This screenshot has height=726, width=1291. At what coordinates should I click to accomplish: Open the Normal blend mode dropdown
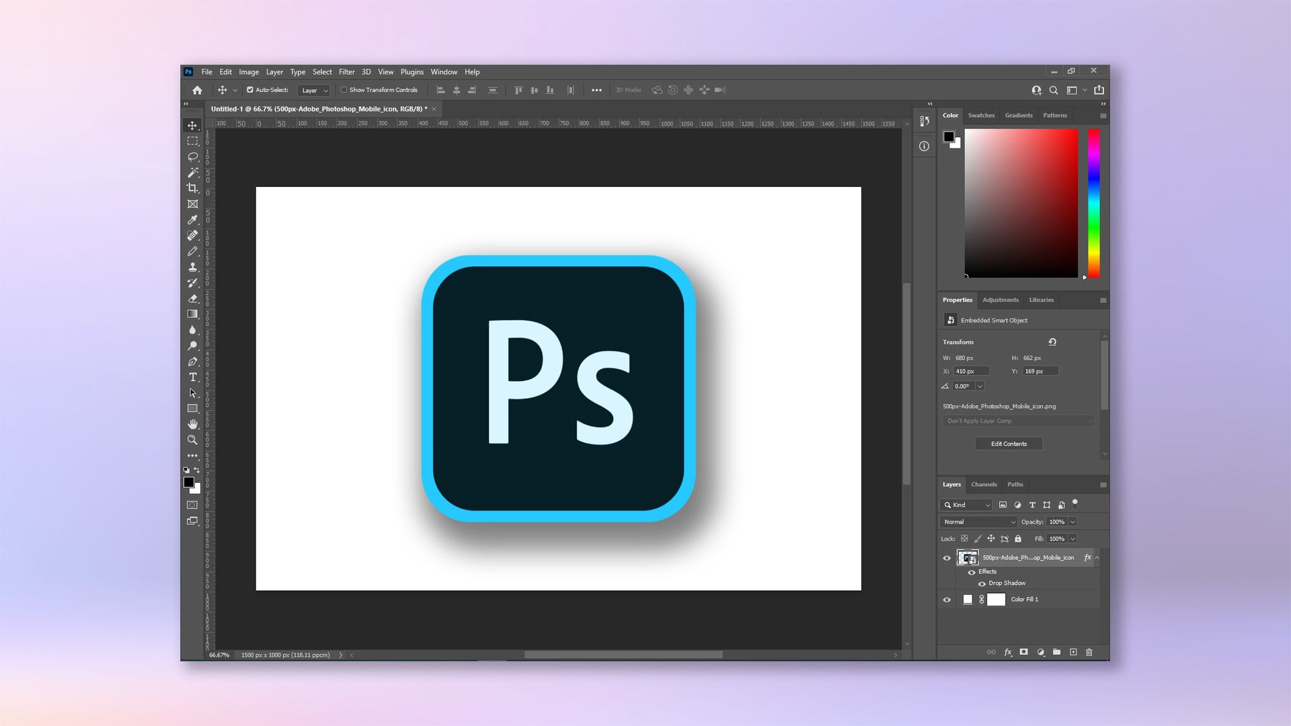click(x=978, y=522)
